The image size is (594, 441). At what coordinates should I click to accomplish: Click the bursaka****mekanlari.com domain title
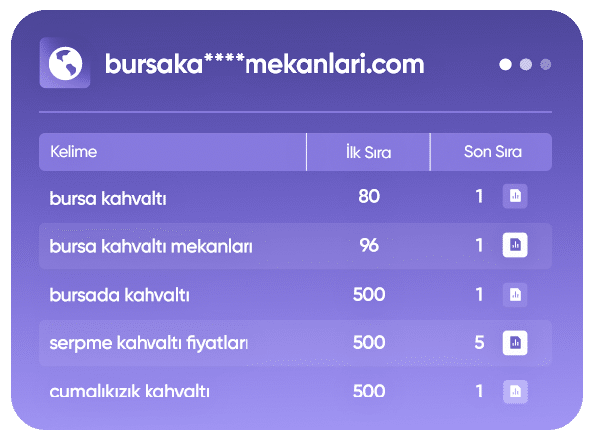(x=263, y=65)
